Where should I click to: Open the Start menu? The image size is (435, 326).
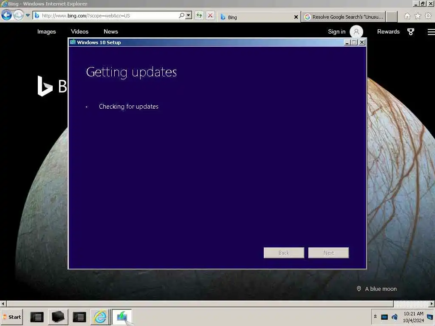12,317
